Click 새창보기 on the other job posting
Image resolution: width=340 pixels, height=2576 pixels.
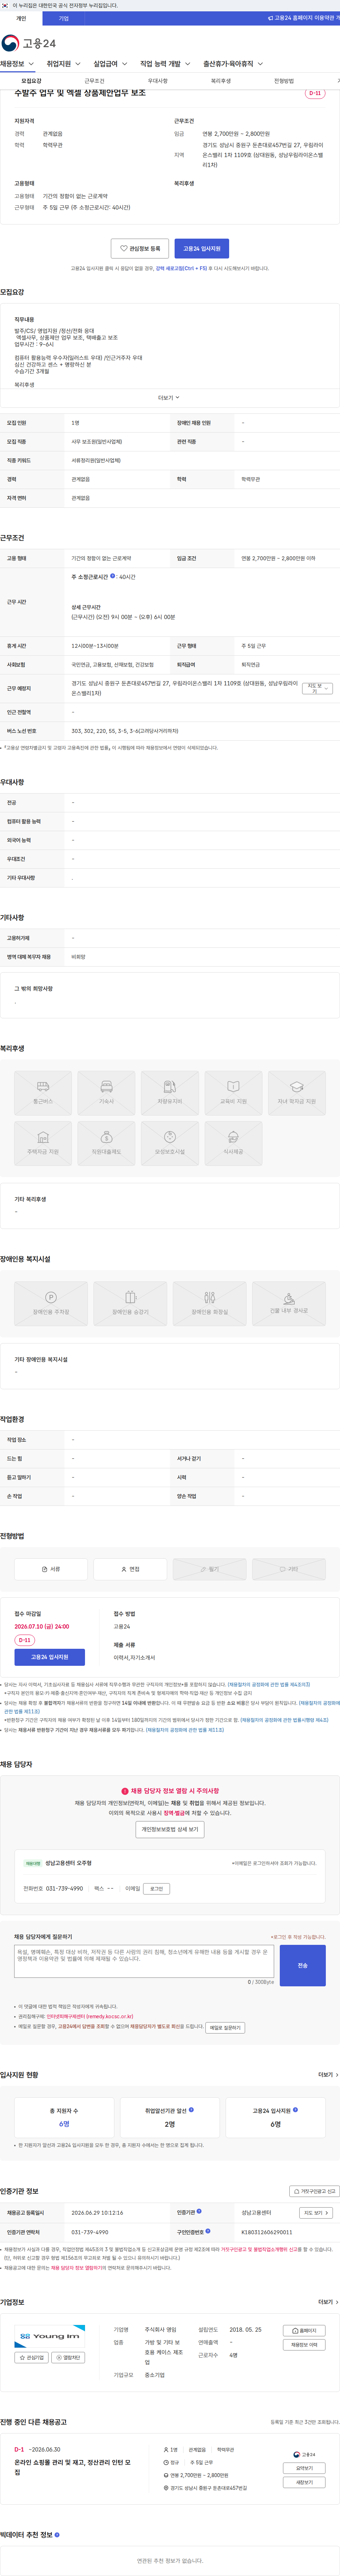[304, 2482]
